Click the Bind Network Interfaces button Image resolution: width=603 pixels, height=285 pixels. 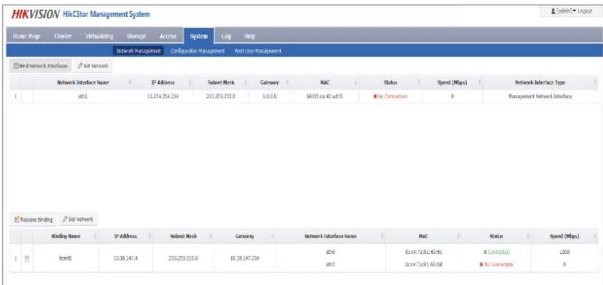[x=40, y=66]
